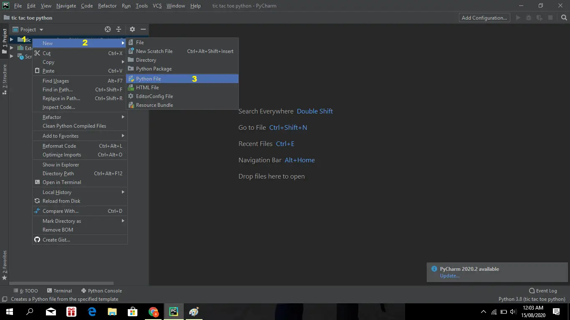Click the Chrome icon in the taskbar
Screen dimensions: 570x320
pos(154,312)
